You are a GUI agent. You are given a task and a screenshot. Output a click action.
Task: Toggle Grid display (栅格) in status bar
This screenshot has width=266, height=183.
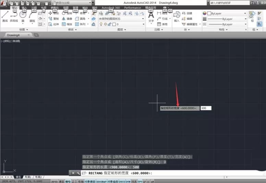tap(68, 182)
